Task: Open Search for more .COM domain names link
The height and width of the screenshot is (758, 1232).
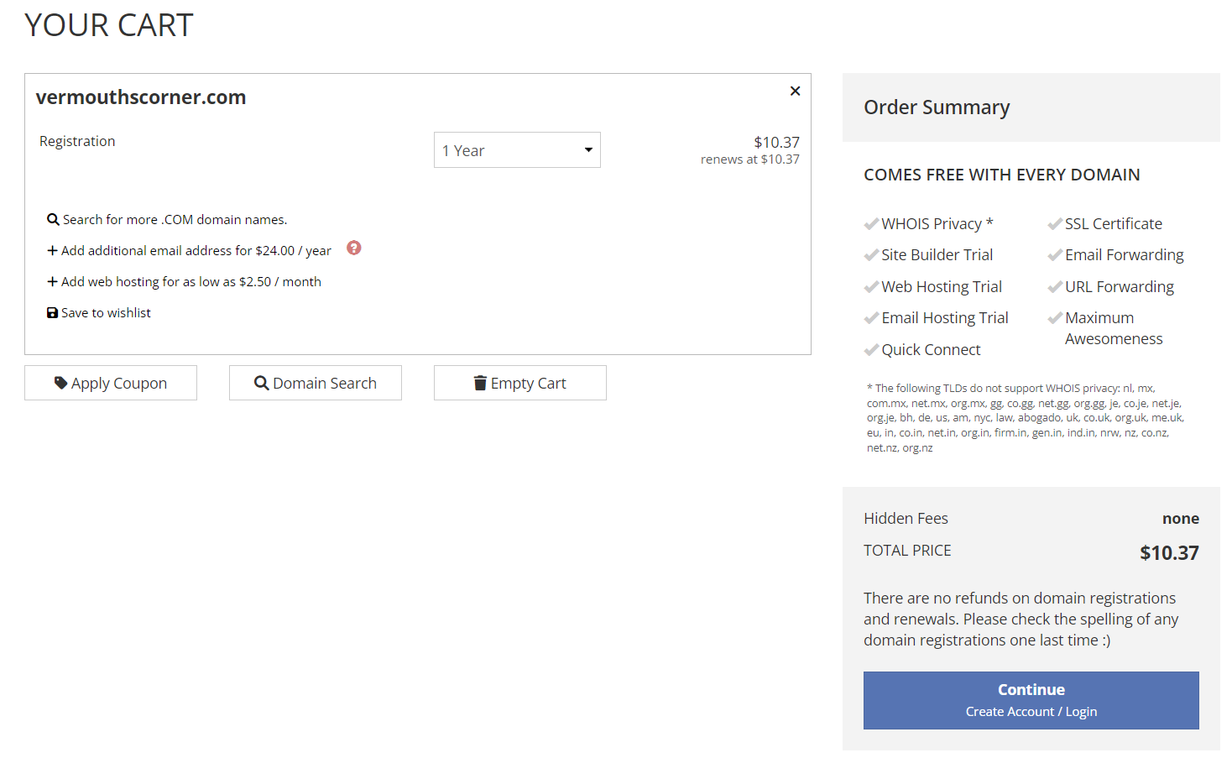Action: click(x=175, y=220)
